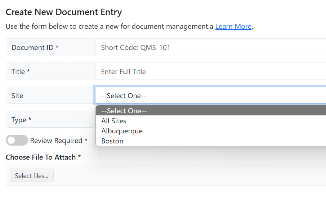326x197 pixels.
Task: Click the Title field label
Action: tap(21, 72)
